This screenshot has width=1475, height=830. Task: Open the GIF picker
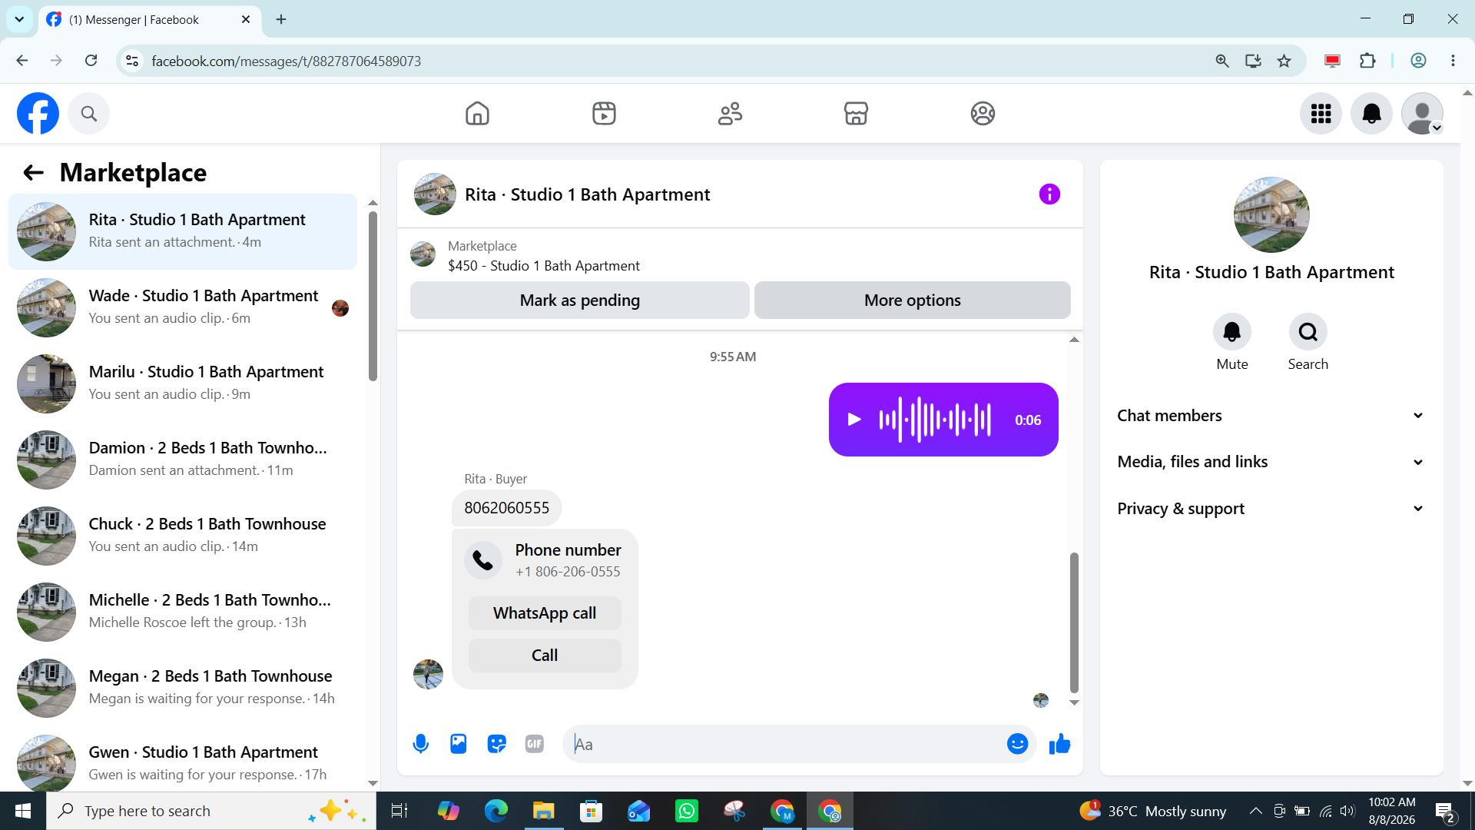point(535,744)
